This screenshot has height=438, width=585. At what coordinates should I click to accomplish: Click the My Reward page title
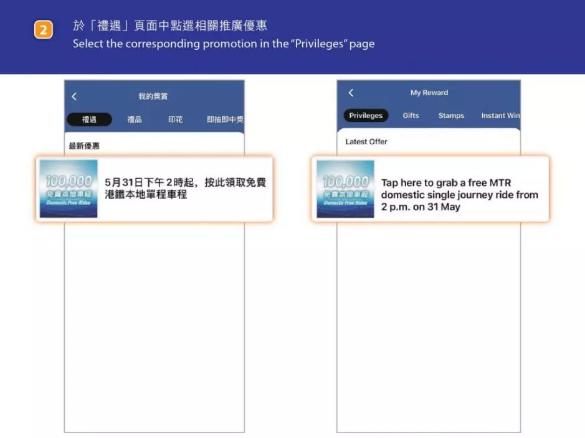pyautogui.click(x=429, y=93)
